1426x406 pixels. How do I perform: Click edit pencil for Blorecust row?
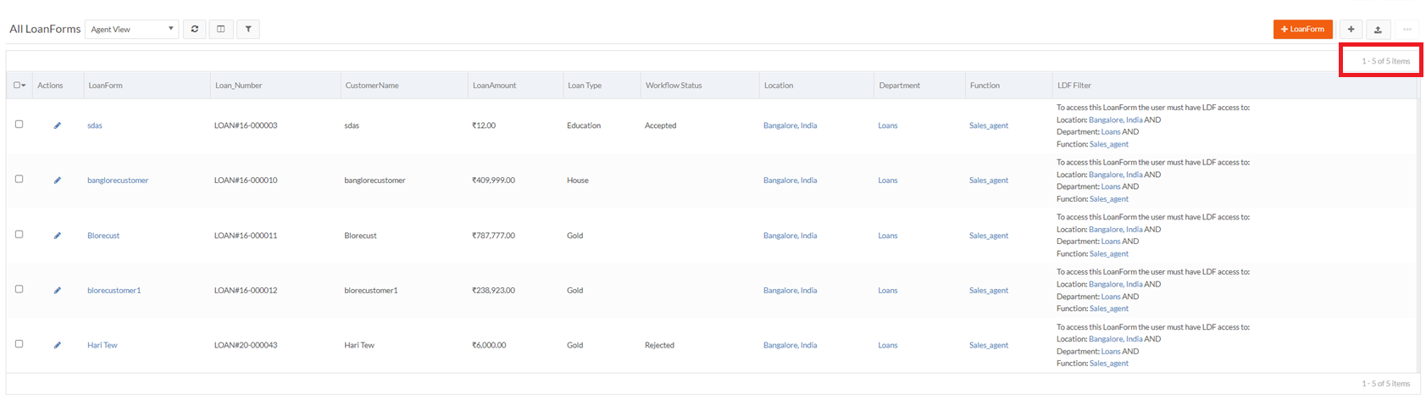tap(58, 236)
